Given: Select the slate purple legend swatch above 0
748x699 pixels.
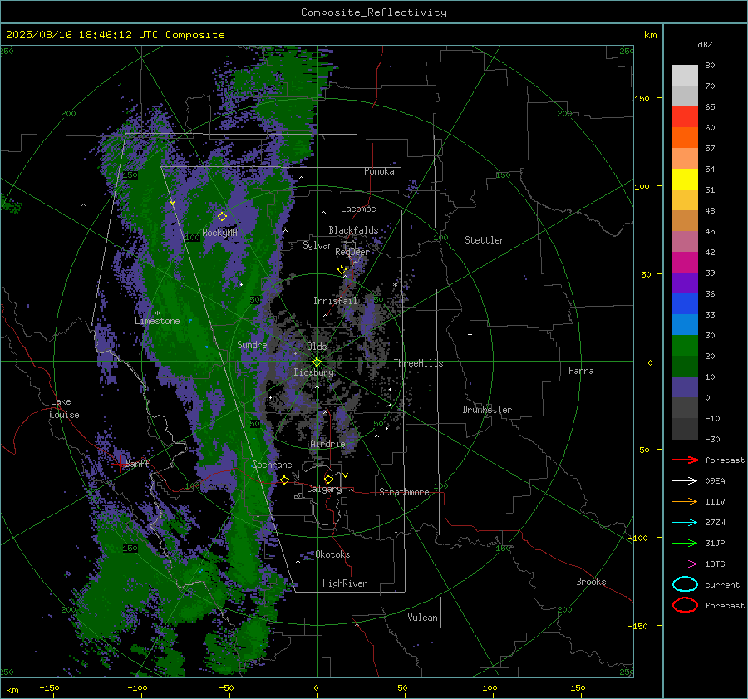Looking at the screenshot, I should point(685,387).
